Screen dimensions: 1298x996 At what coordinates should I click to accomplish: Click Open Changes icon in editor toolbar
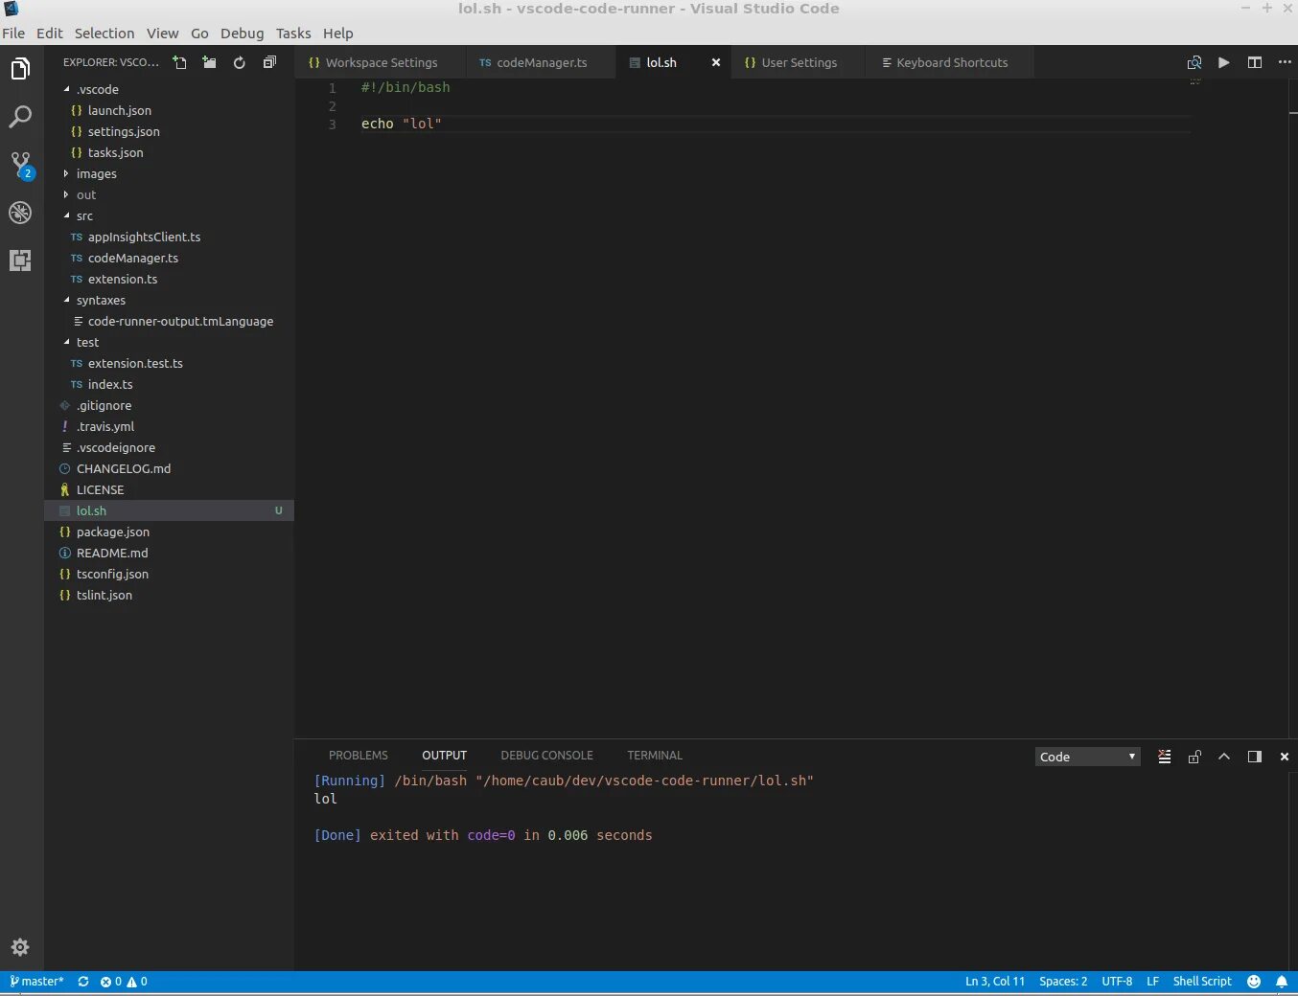pyautogui.click(x=1194, y=62)
